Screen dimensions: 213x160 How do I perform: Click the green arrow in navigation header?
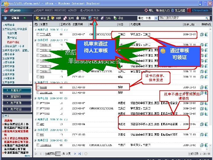click(25, 18)
